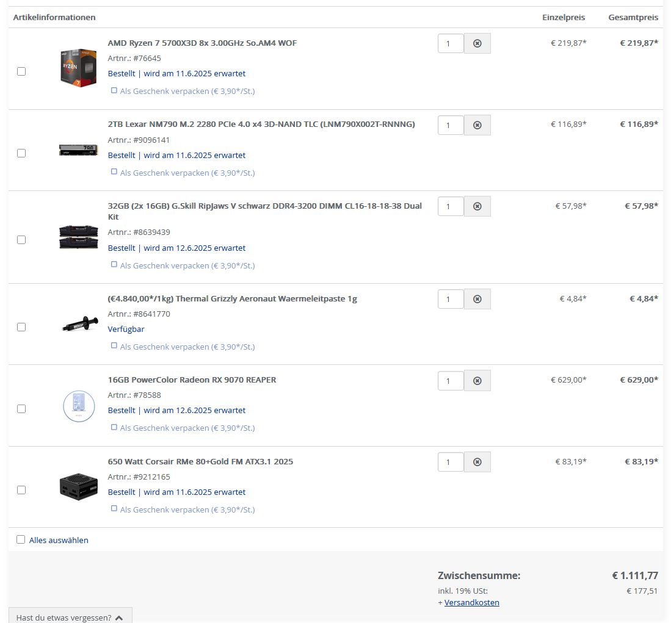Click the Gesamtpreis column header
671x623 pixels.
[x=633, y=18]
